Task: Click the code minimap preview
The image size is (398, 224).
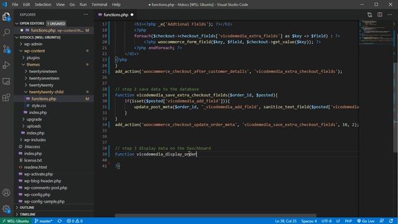Action: pos(376,33)
